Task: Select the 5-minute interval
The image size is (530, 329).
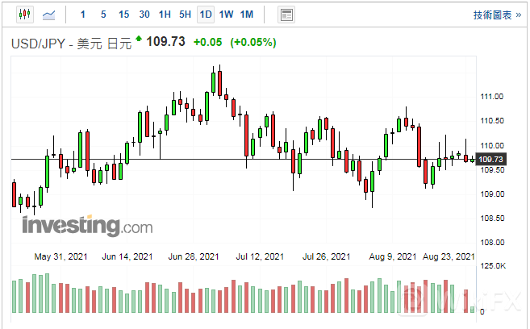Action: click(102, 15)
